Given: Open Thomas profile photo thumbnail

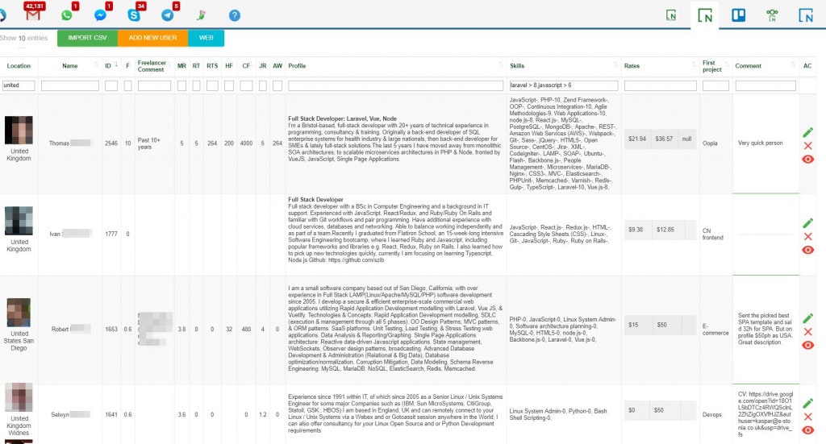Looking at the screenshot, I should 19,130.
